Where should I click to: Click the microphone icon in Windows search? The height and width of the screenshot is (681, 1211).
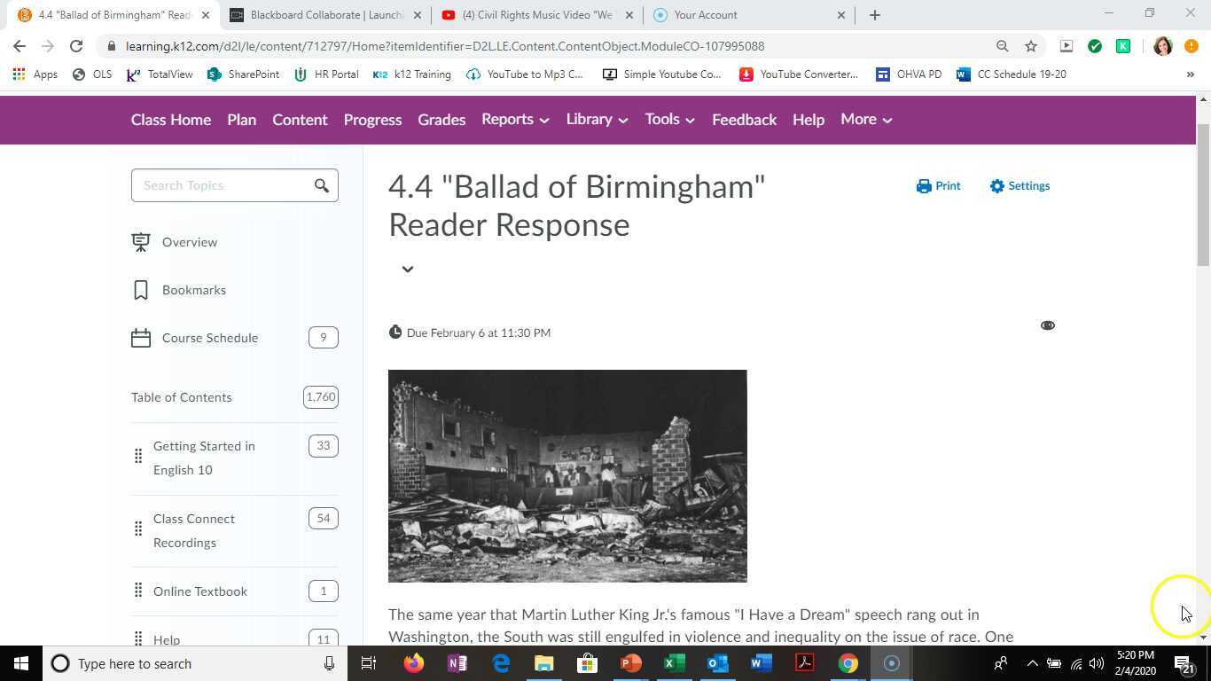(329, 662)
